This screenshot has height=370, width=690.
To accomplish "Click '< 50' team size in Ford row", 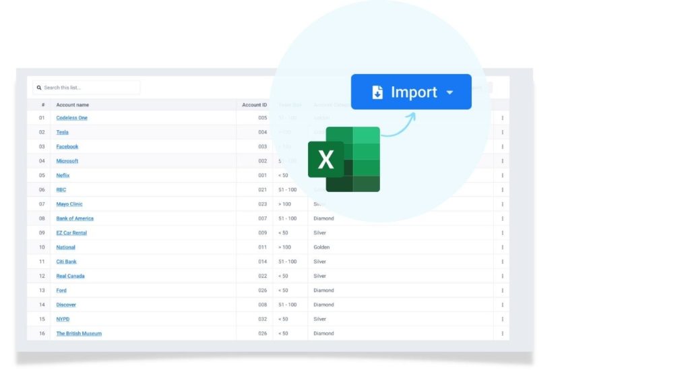I will pyautogui.click(x=283, y=290).
